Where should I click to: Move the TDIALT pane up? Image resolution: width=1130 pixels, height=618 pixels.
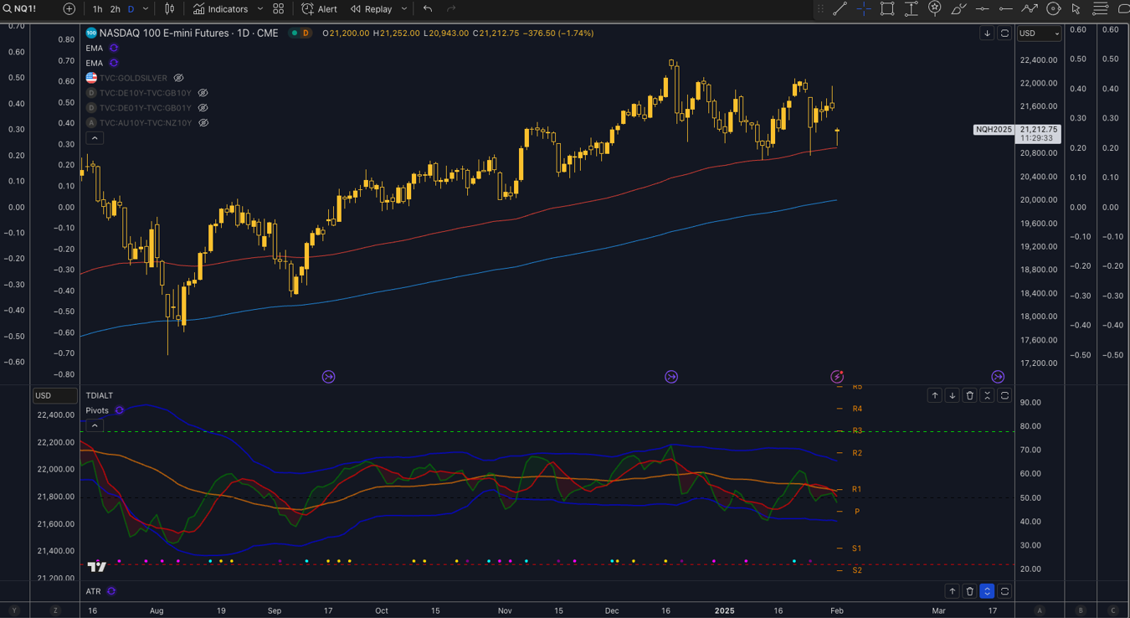(935, 395)
